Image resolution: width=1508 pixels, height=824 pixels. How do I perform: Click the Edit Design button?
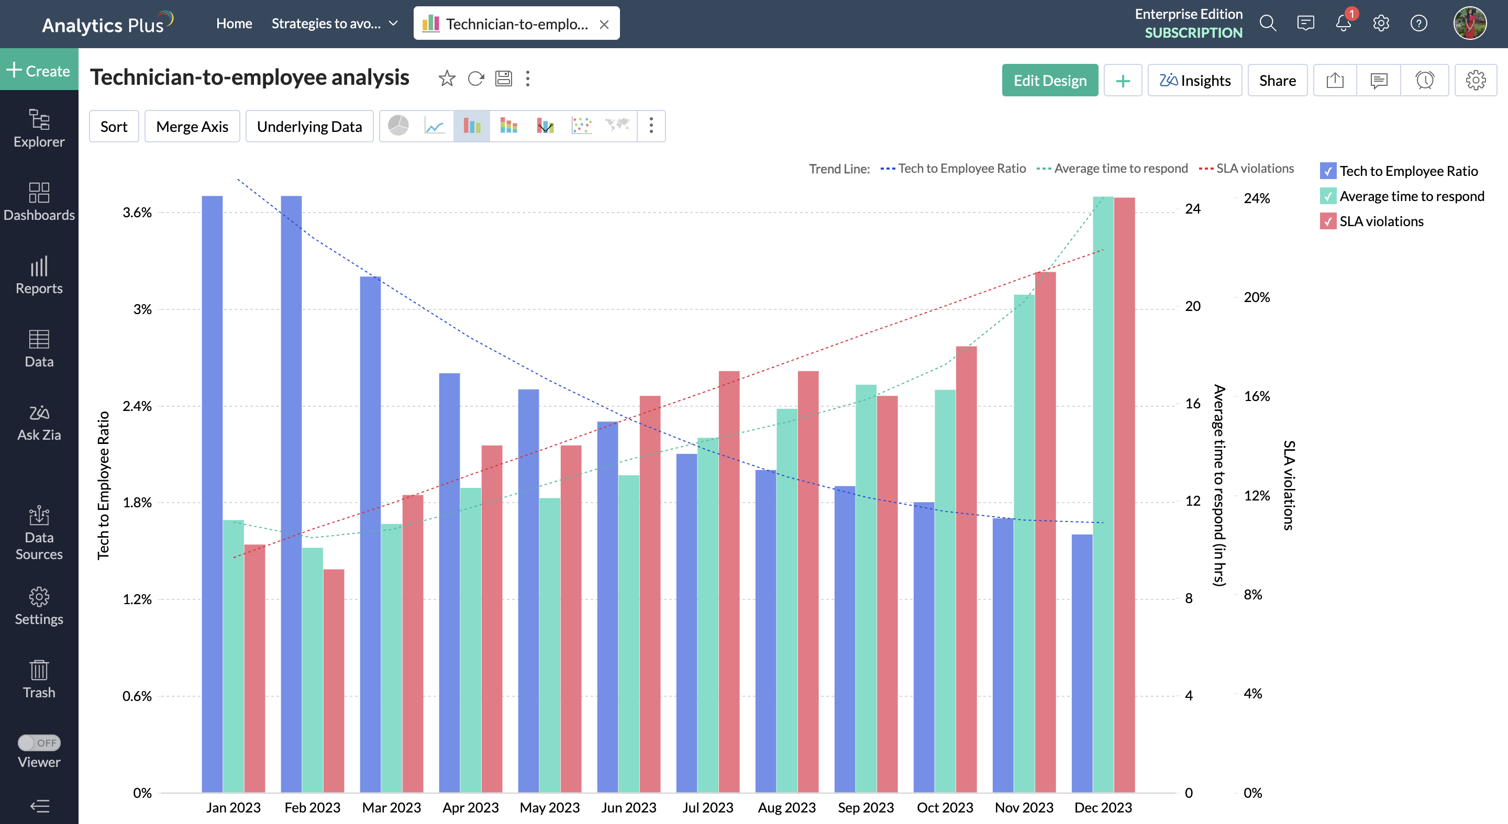click(x=1050, y=80)
